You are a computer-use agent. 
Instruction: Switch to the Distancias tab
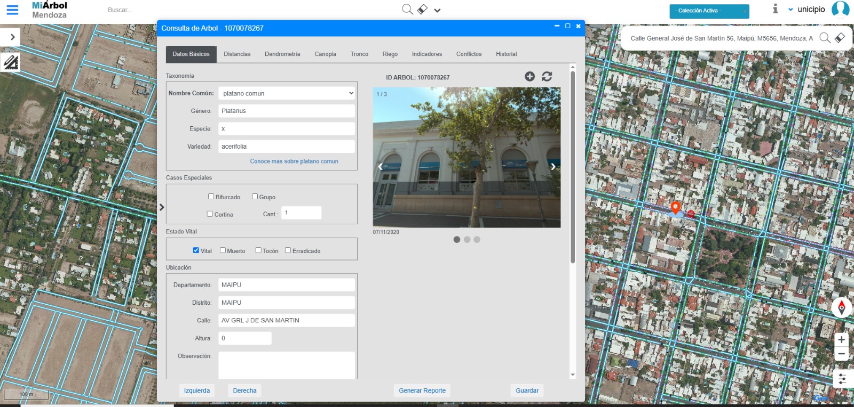click(x=237, y=54)
